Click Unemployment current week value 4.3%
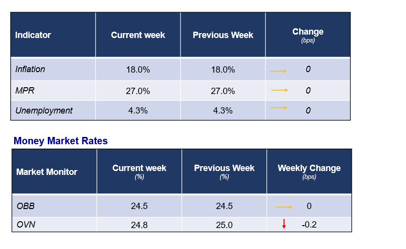406x249 pixels. click(138, 111)
